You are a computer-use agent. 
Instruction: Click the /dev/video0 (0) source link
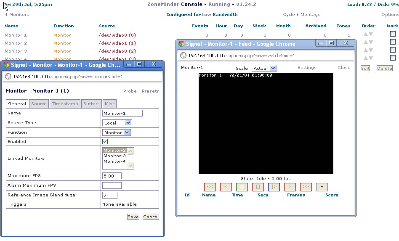point(117,35)
